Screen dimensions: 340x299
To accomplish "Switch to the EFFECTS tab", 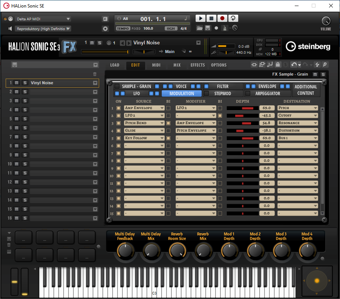I will (198, 65).
